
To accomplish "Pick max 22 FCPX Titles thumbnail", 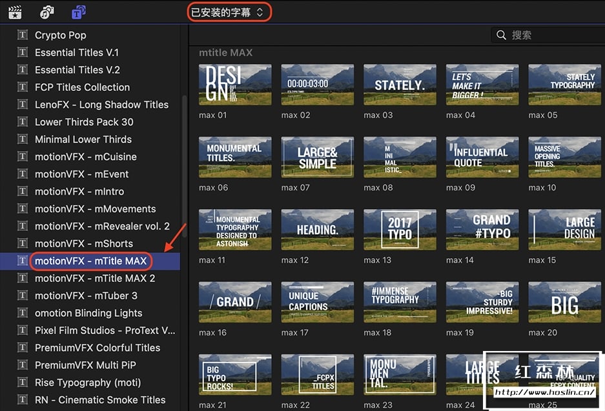I will [318, 374].
